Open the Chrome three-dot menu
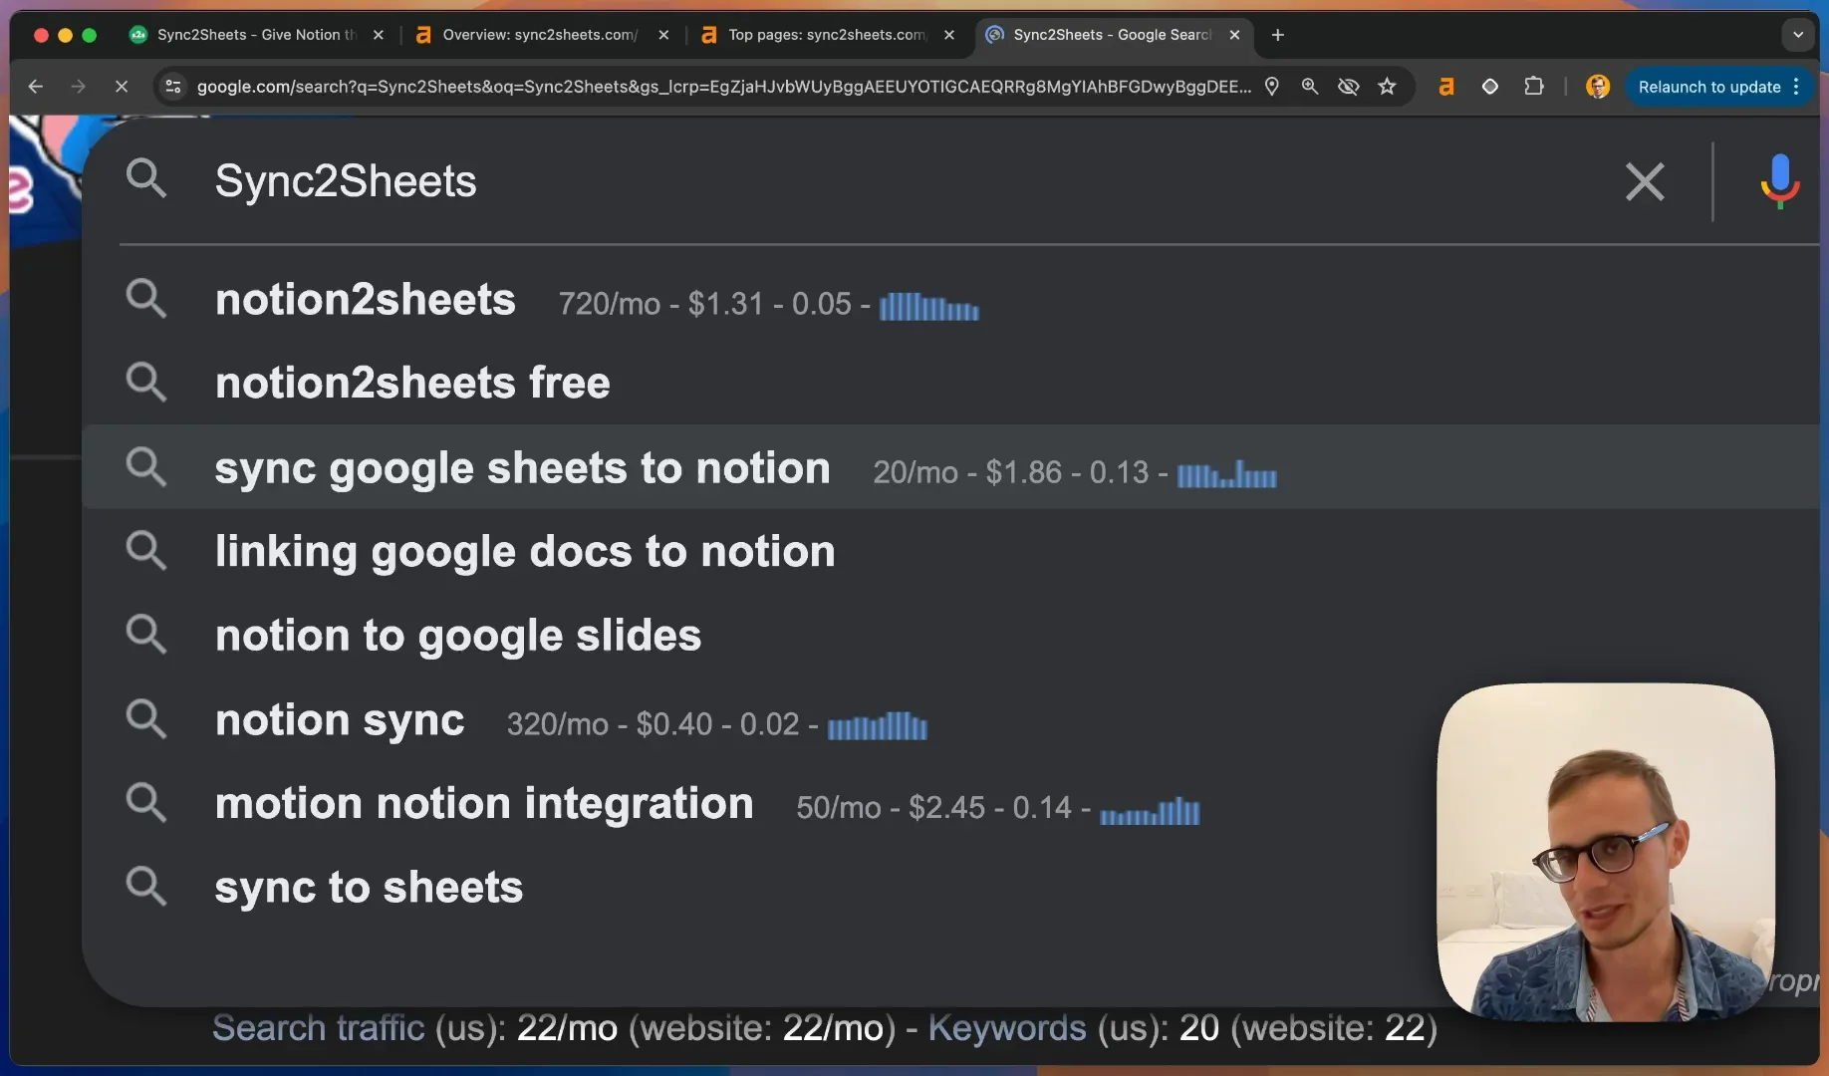The image size is (1829, 1076). pyautogui.click(x=1796, y=87)
